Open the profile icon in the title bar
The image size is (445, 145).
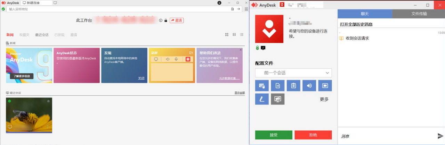pyautogui.click(x=219, y=3)
